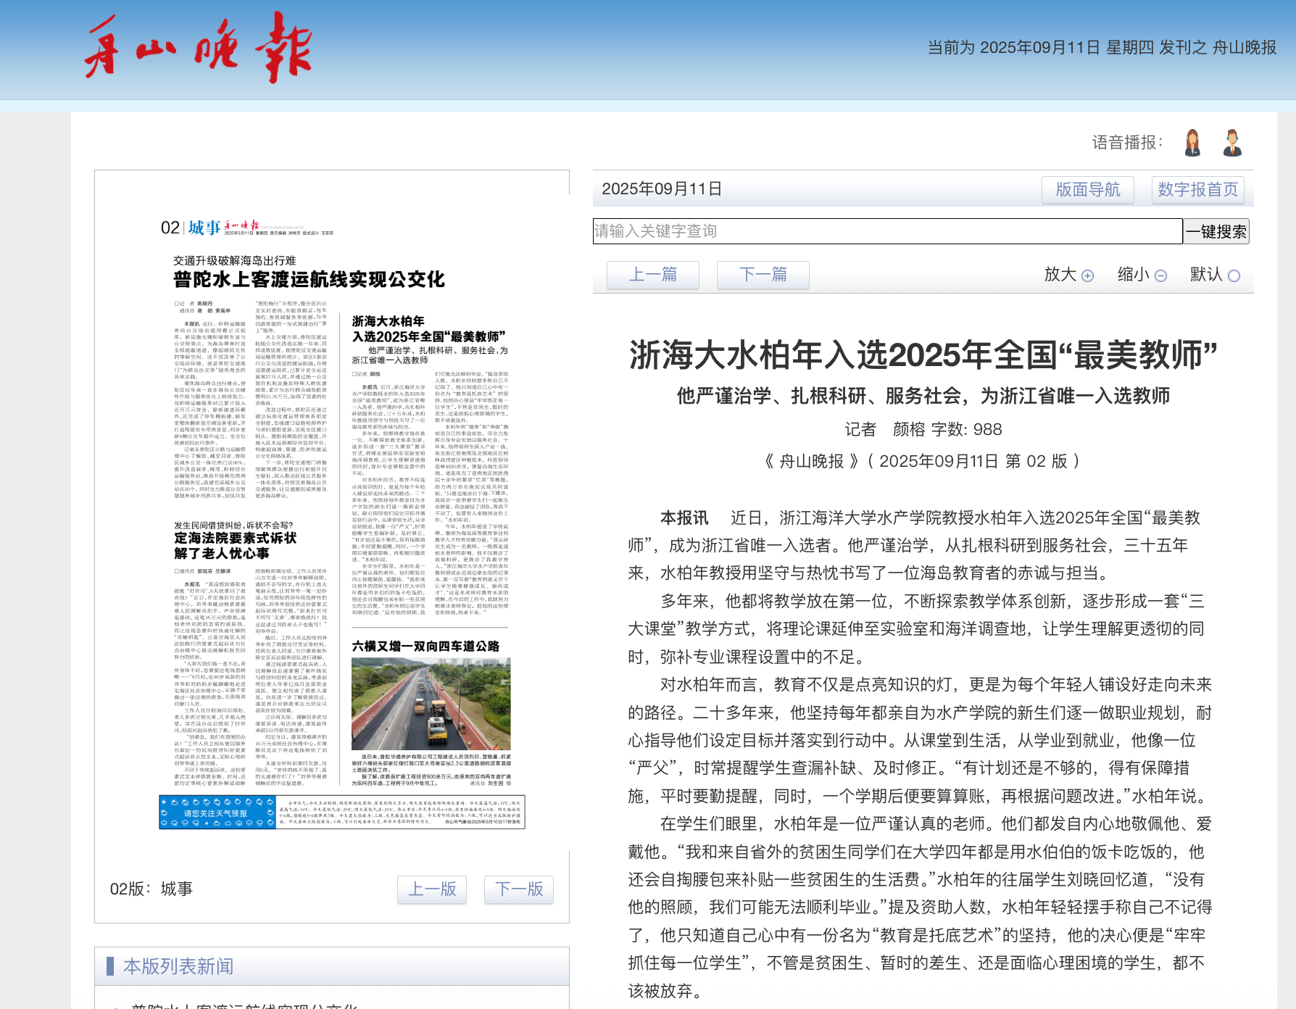
Task: Go to 数字报首页
Action: pyautogui.click(x=1198, y=190)
